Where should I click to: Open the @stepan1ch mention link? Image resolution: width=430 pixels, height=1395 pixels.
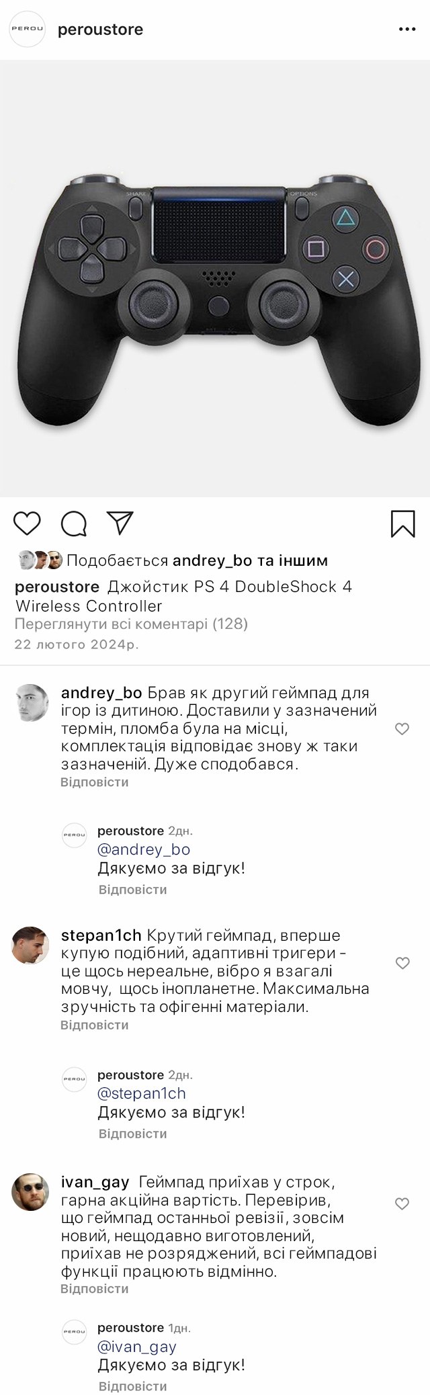pos(142,1093)
